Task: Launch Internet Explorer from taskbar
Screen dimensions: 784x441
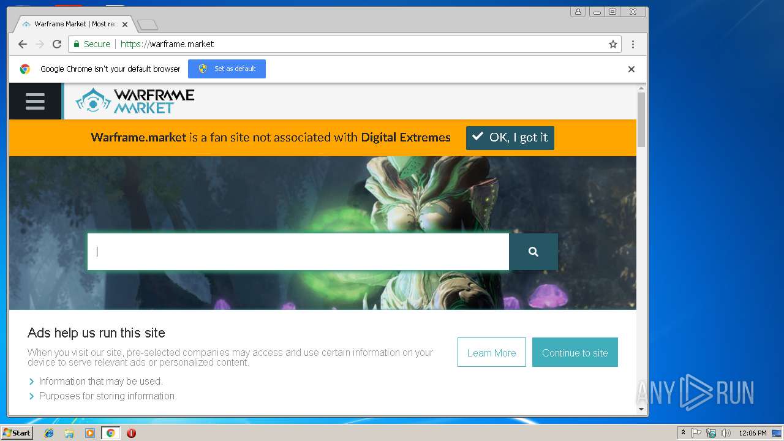Action: pyautogui.click(x=49, y=433)
